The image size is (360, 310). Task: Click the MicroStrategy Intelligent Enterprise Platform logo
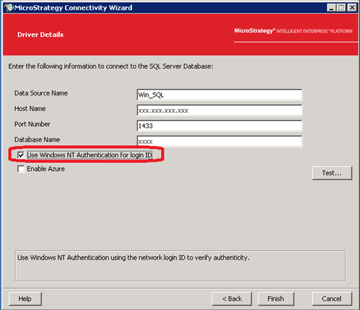coord(293,31)
